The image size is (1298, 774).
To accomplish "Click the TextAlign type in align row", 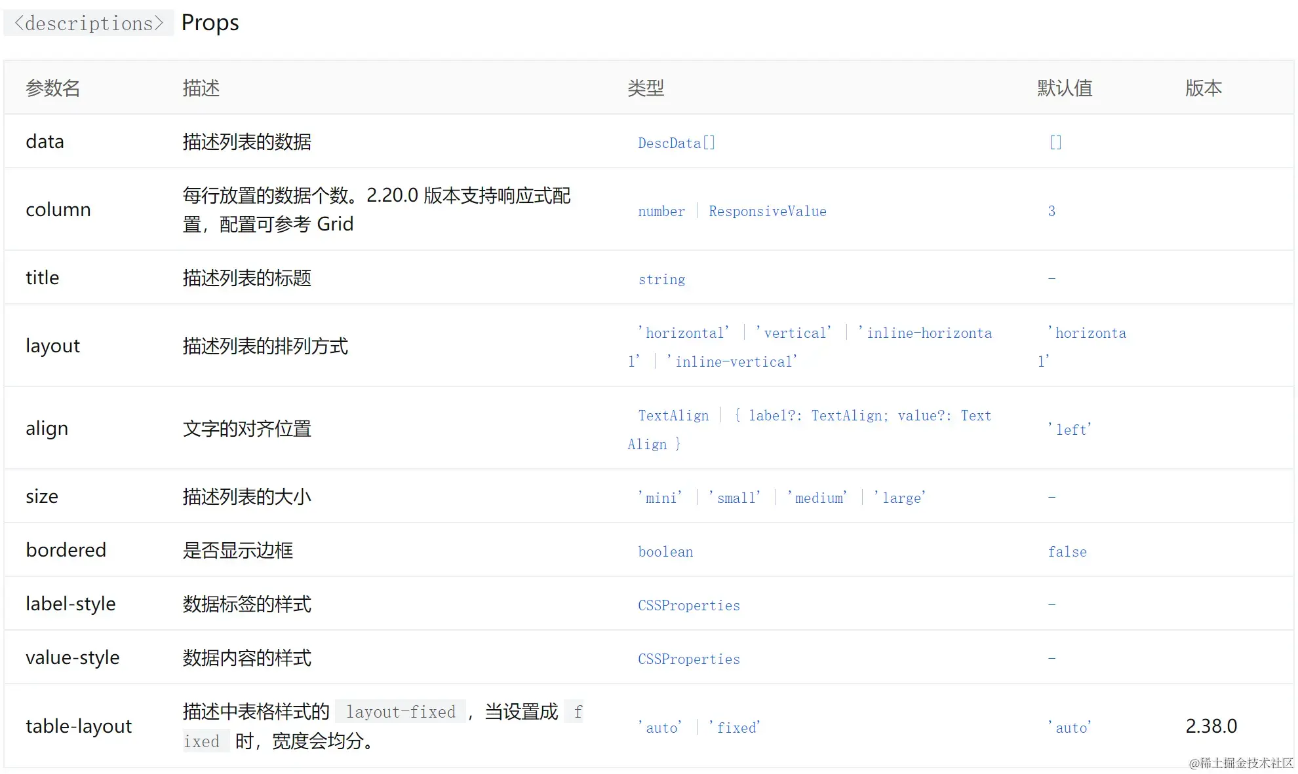I will tap(673, 415).
